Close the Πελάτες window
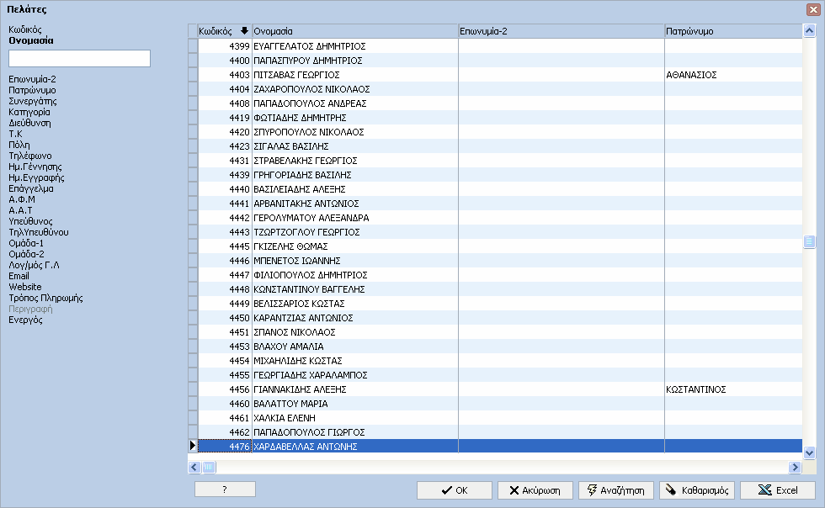The width and height of the screenshot is (825, 508). pyautogui.click(x=813, y=9)
